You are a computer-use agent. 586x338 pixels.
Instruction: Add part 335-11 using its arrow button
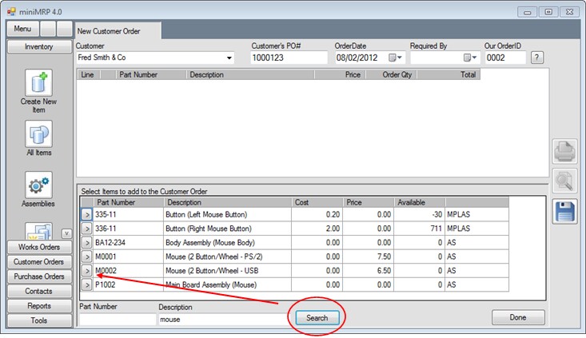point(86,215)
